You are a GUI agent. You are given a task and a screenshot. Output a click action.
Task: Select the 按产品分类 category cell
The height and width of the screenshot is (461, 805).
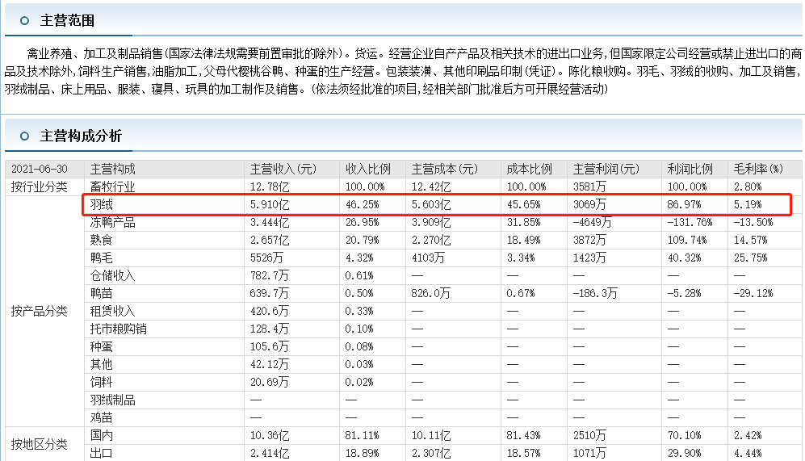click(40, 311)
